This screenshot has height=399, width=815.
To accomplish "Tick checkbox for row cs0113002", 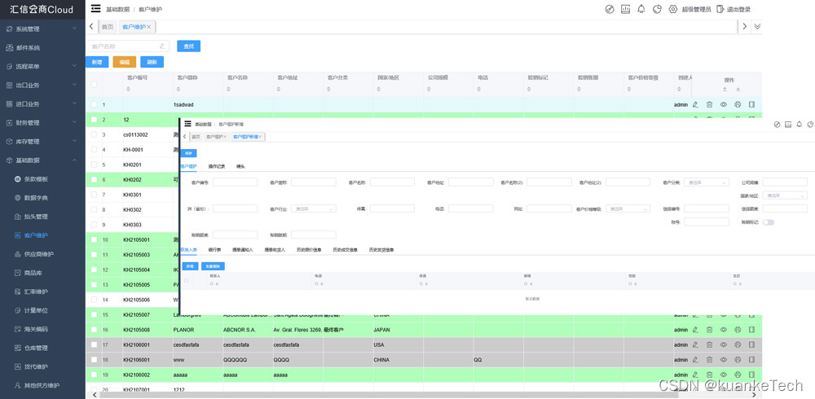I will click(94, 134).
